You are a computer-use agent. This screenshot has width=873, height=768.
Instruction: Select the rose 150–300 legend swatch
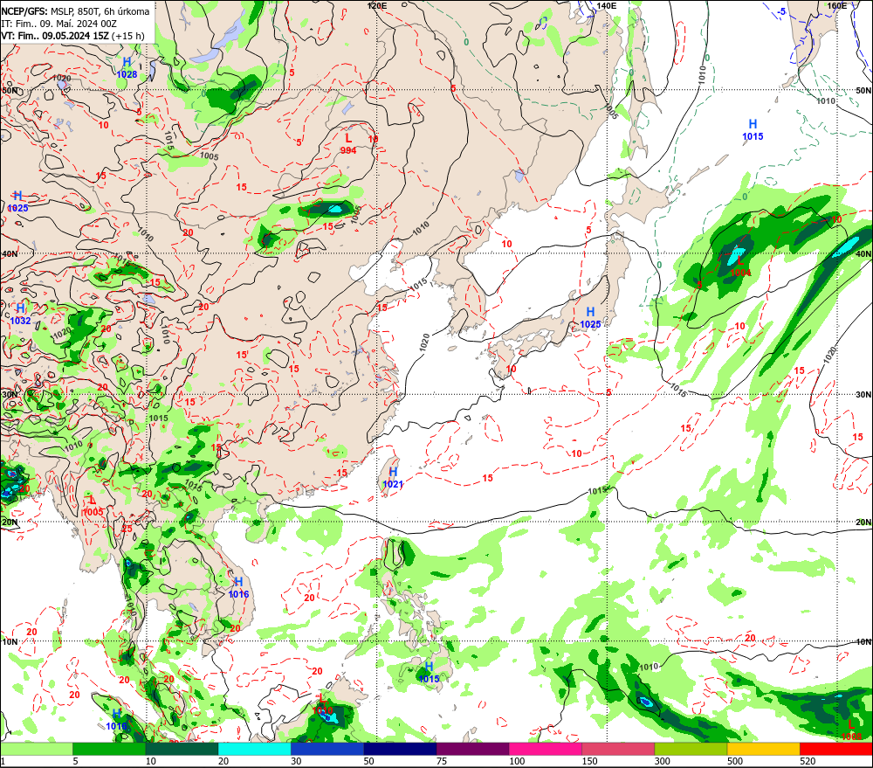pos(618,749)
